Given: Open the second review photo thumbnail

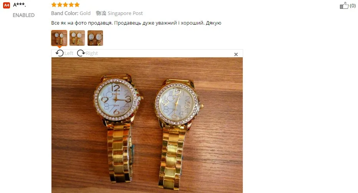Looking at the screenshot, I should [x=77, y=38].
